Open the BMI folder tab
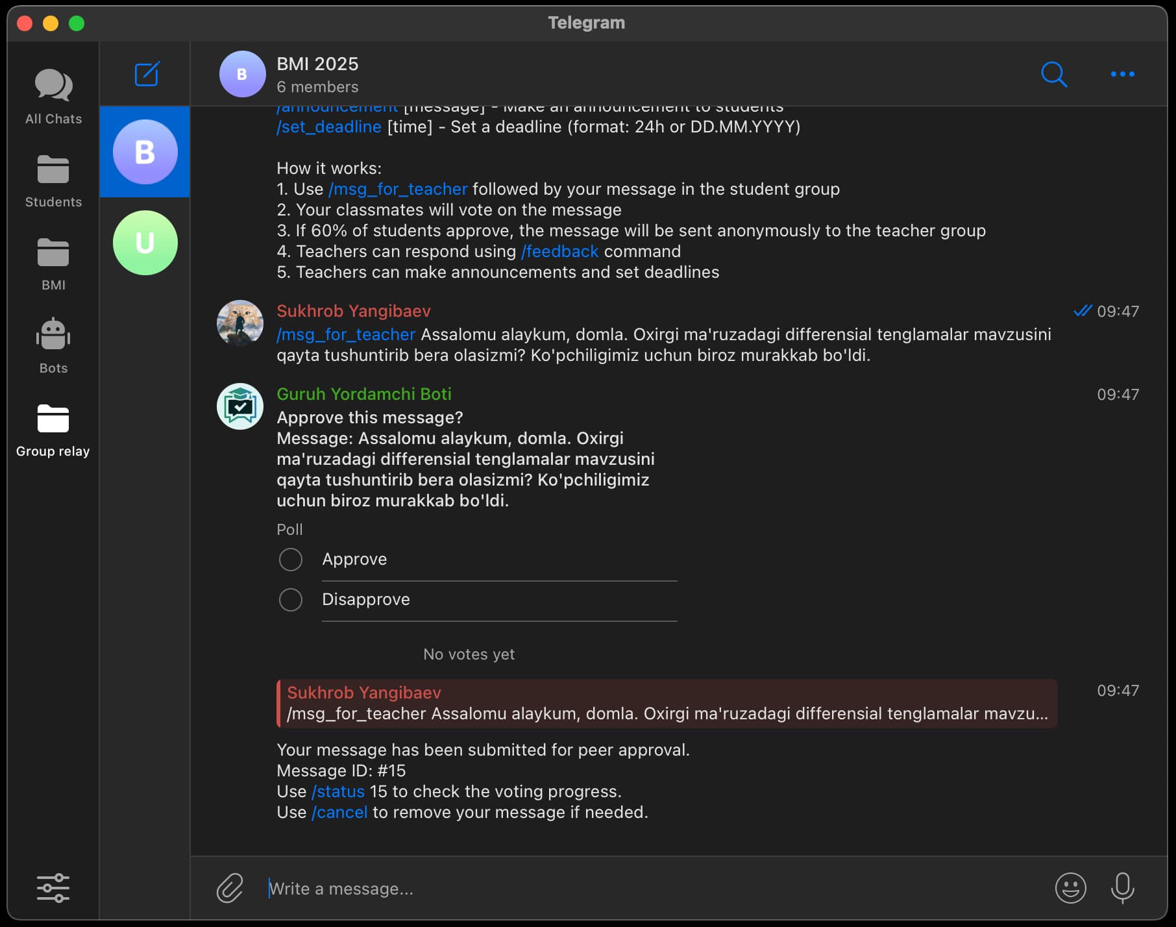This screenshot has width=1176, height=927. tap(53, 264)
